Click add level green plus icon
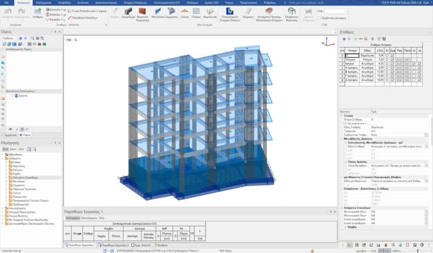The height and width of the screenshot is (253, 433). pos(356,39)
